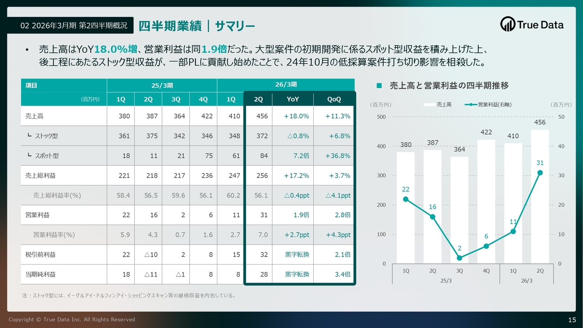Image resolution: width=583 pixels, height=328 pixels.
Task: Click the 26/3期 table header
Action: pyautogui.click(x=285, y=85)
